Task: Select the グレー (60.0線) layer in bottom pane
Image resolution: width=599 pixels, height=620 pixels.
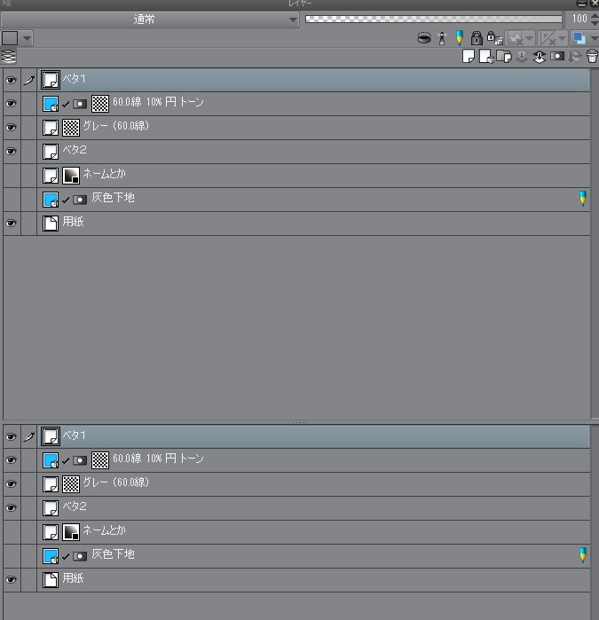Action: click(x=313, y=484)
